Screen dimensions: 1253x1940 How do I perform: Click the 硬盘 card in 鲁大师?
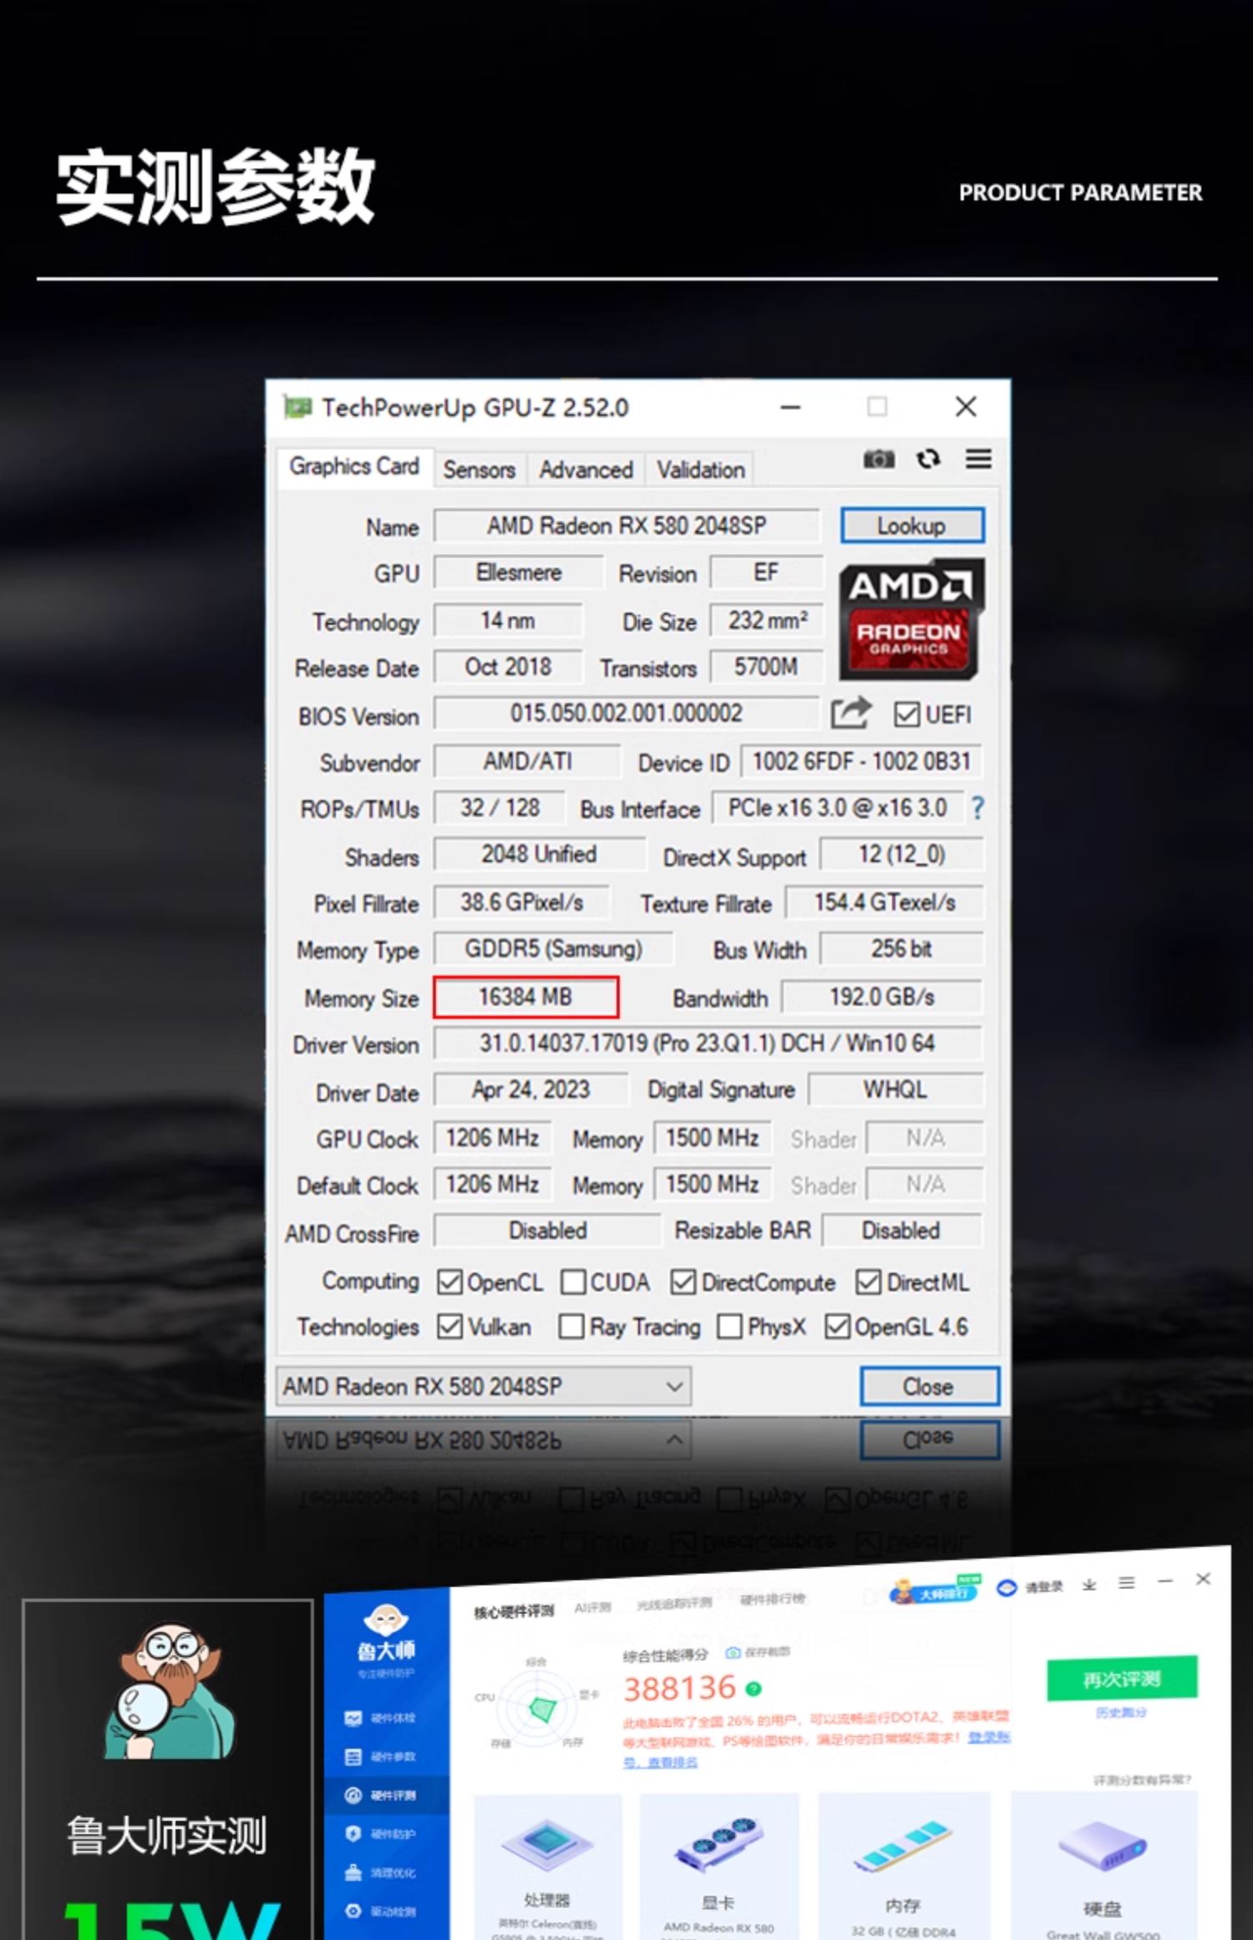tap(1104, 1866)
